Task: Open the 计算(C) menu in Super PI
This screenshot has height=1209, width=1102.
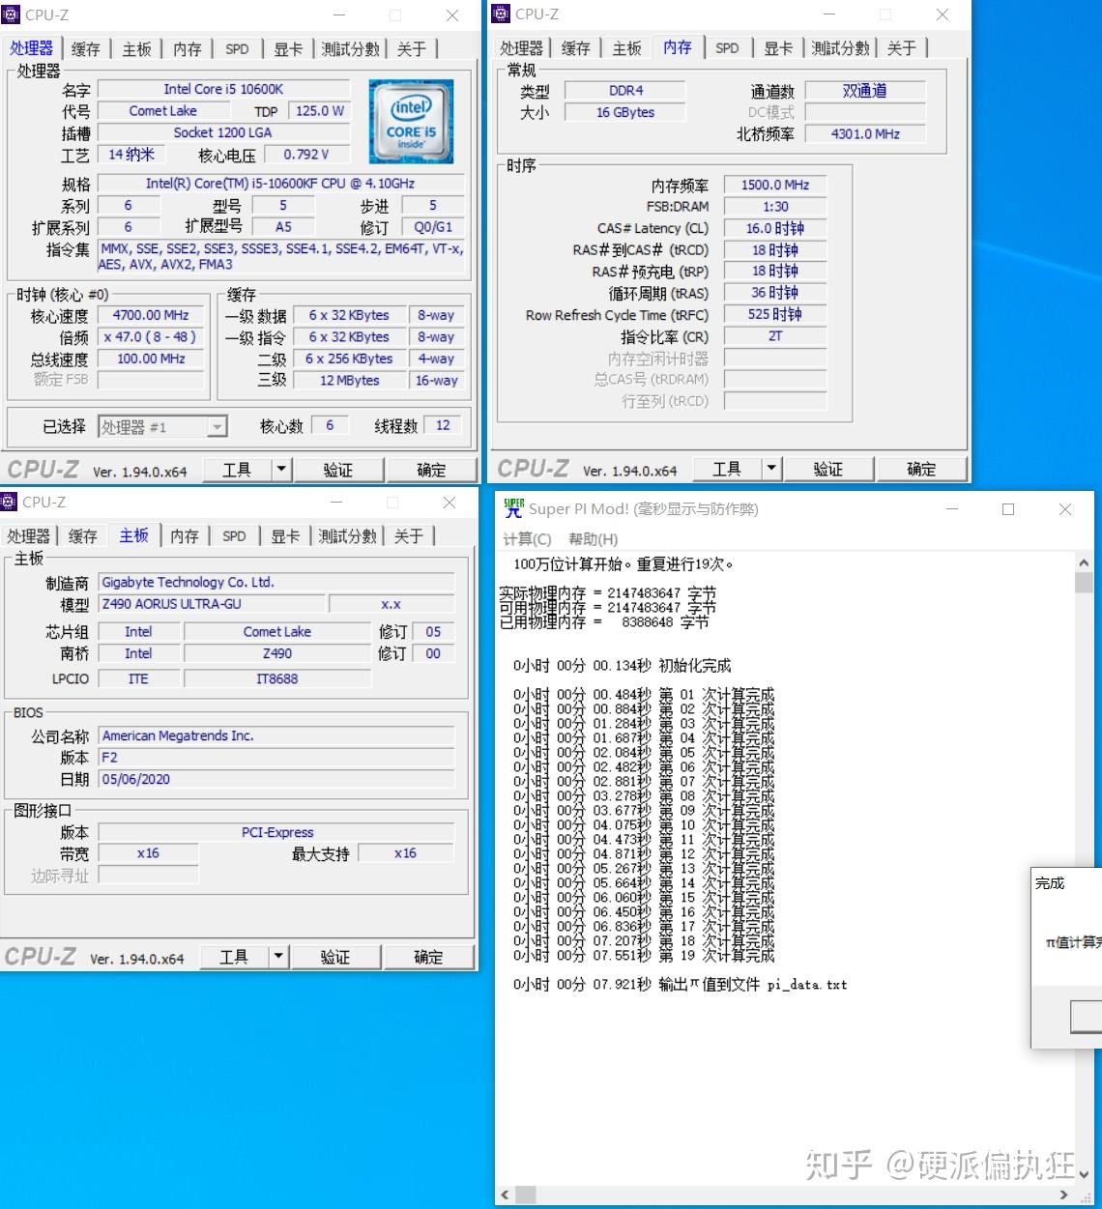Action: (528, 539)
